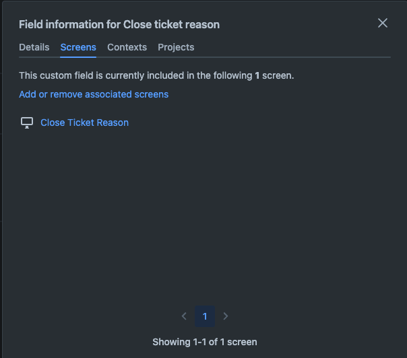Select page 1 in pagination
The width and height of the screenshot is (407, 358).
tap(205, 316)
